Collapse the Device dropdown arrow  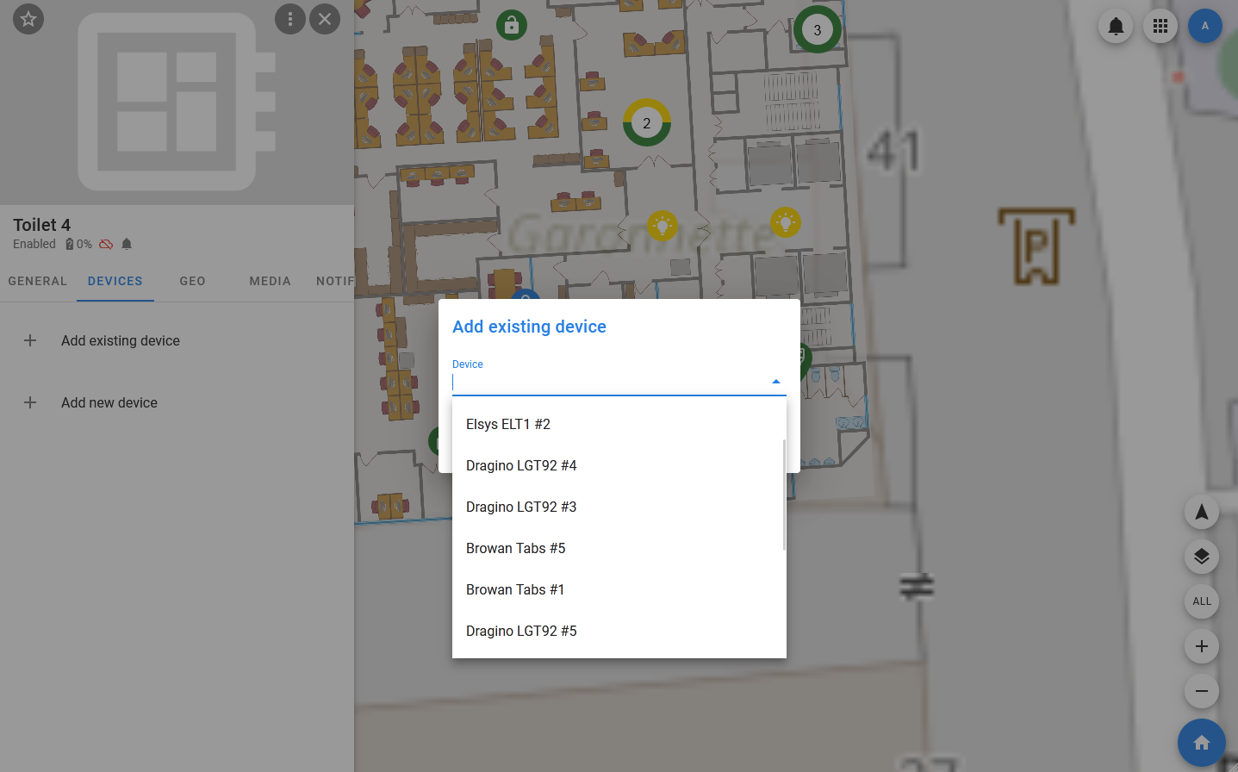point(775,382)
